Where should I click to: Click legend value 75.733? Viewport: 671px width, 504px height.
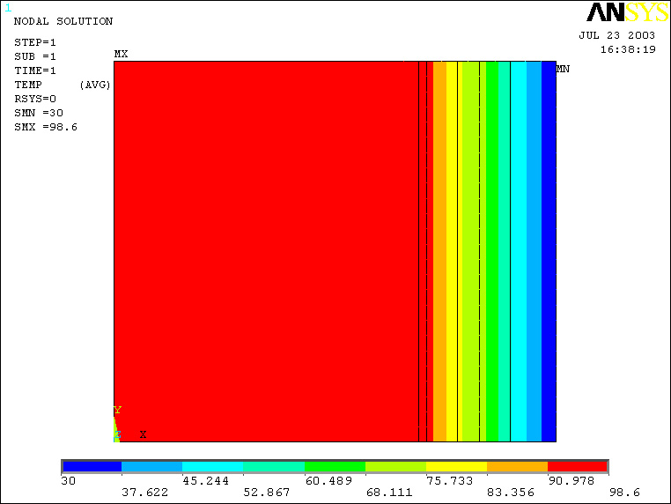(x=450, y=481)
